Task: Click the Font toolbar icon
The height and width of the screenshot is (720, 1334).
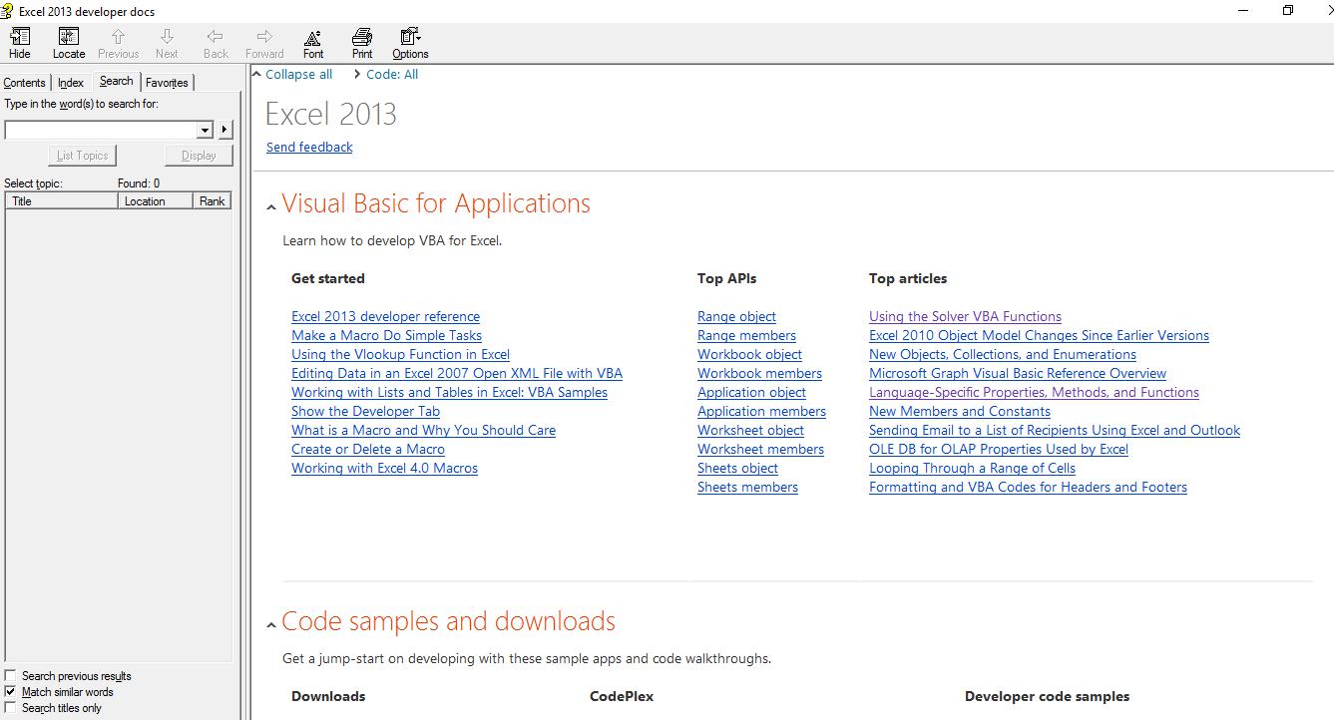Action: (x=313, y=43)
